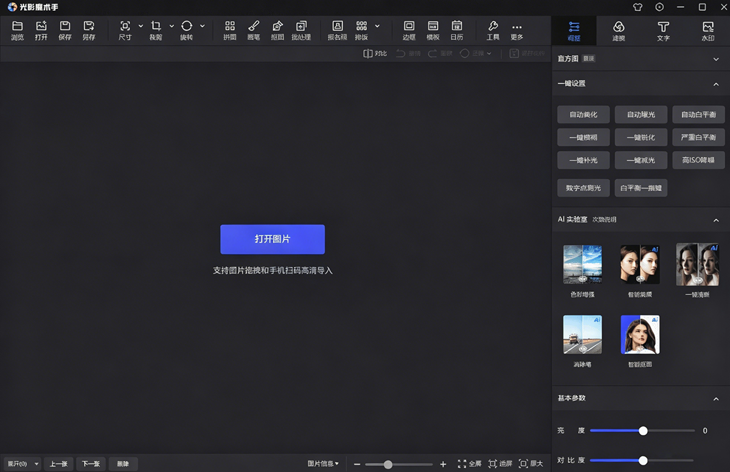The height and width of the screenshot is (472, 730).
Task: Open the 工具 (wrench tools) menu
Action: [493, 30]
